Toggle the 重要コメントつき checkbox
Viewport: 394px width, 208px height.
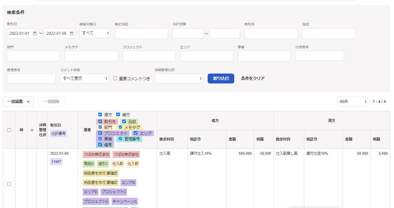click(115, 78)
